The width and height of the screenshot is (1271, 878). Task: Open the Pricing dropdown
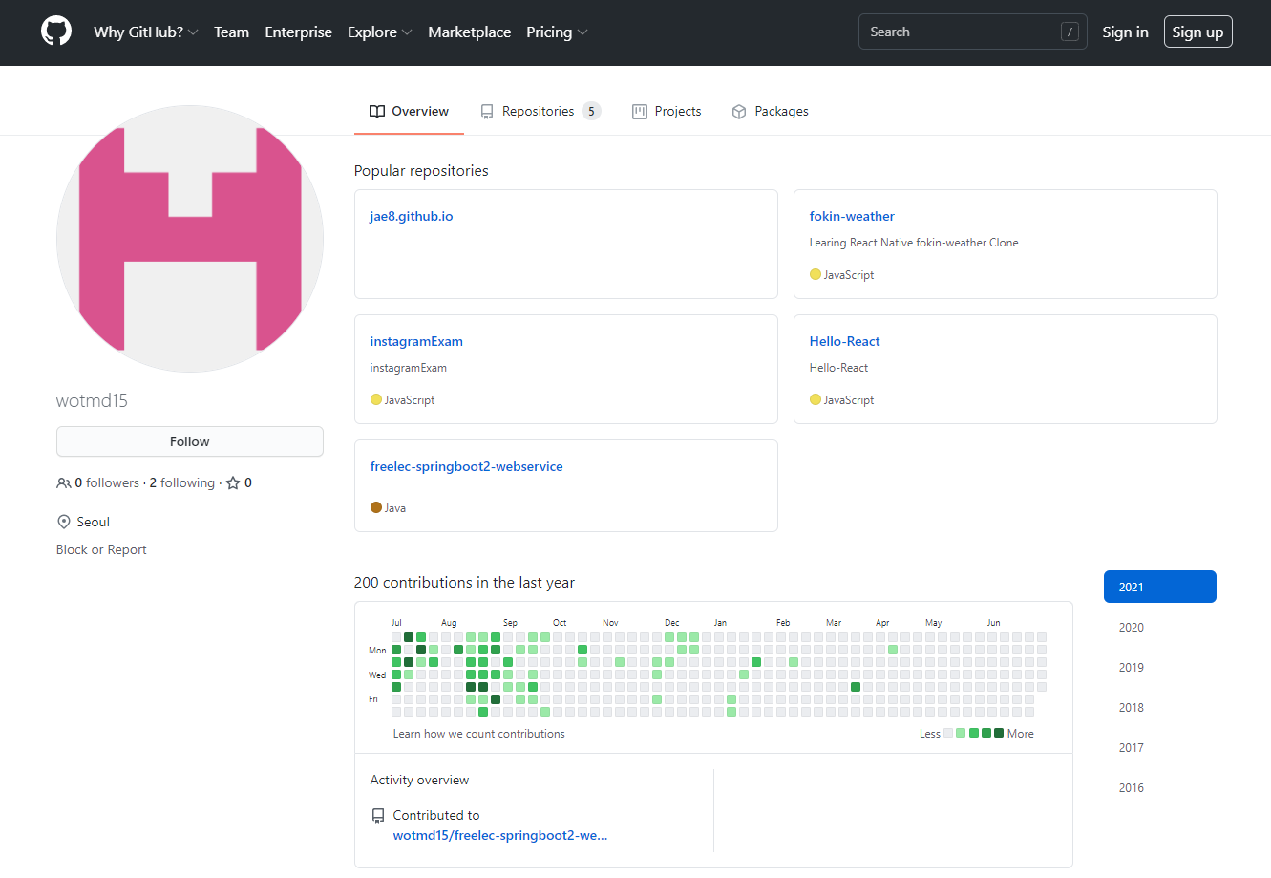583,32
